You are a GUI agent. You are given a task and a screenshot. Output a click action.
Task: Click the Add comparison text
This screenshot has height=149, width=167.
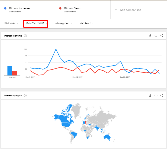pyautogui.click(x=131, y=10)
